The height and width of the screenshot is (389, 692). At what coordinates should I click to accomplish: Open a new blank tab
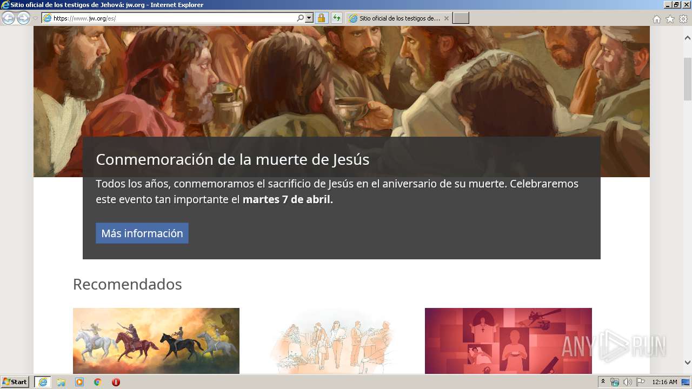pyautogui.click(x=461, y=18)
